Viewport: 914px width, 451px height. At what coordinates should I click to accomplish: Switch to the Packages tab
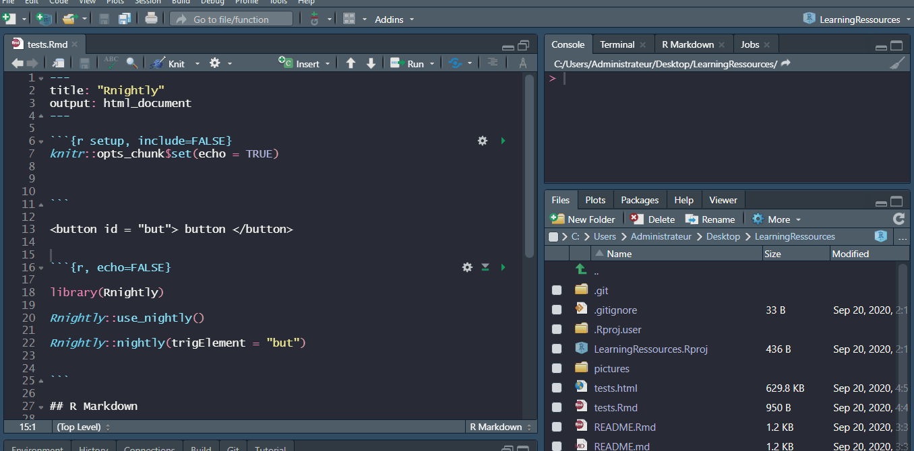[640, 200]
